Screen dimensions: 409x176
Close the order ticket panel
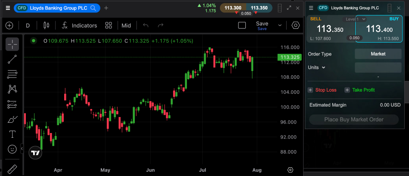(x=399, y=8)
